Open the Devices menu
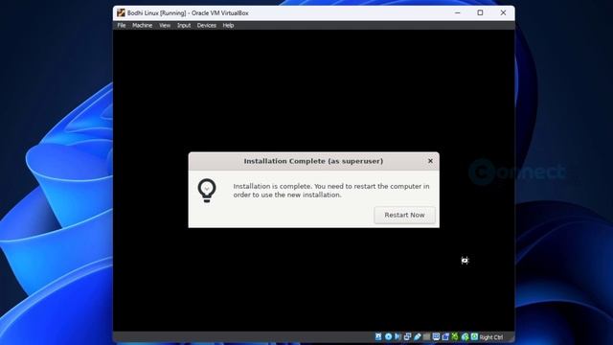613x345 pixels. click(207, 26)
